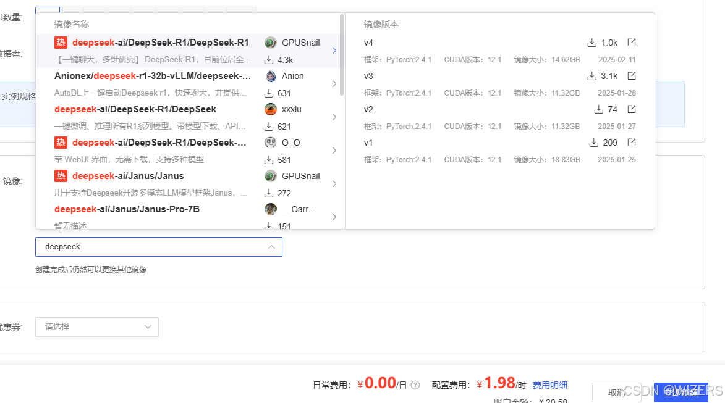Click v1 date 2025-01-25 text
The width and height of the screenshot is (725, 403).
click(617, 160)
